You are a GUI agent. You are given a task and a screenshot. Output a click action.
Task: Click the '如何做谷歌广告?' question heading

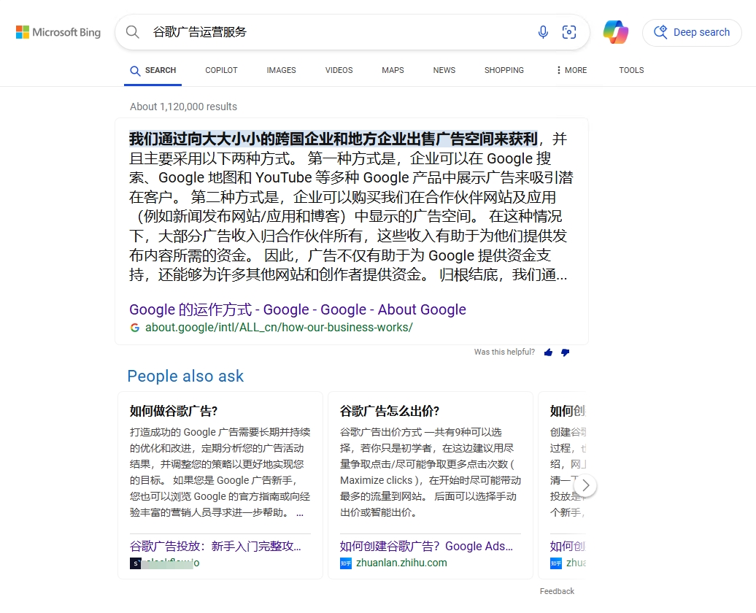(174, 411)
